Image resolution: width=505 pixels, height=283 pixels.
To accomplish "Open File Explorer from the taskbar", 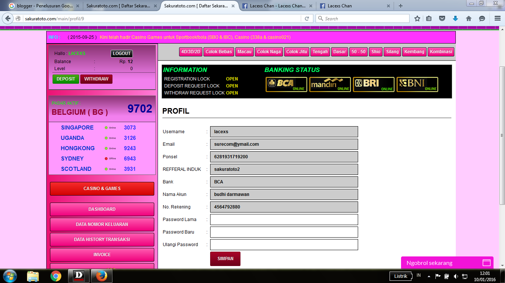I will 33,276.
